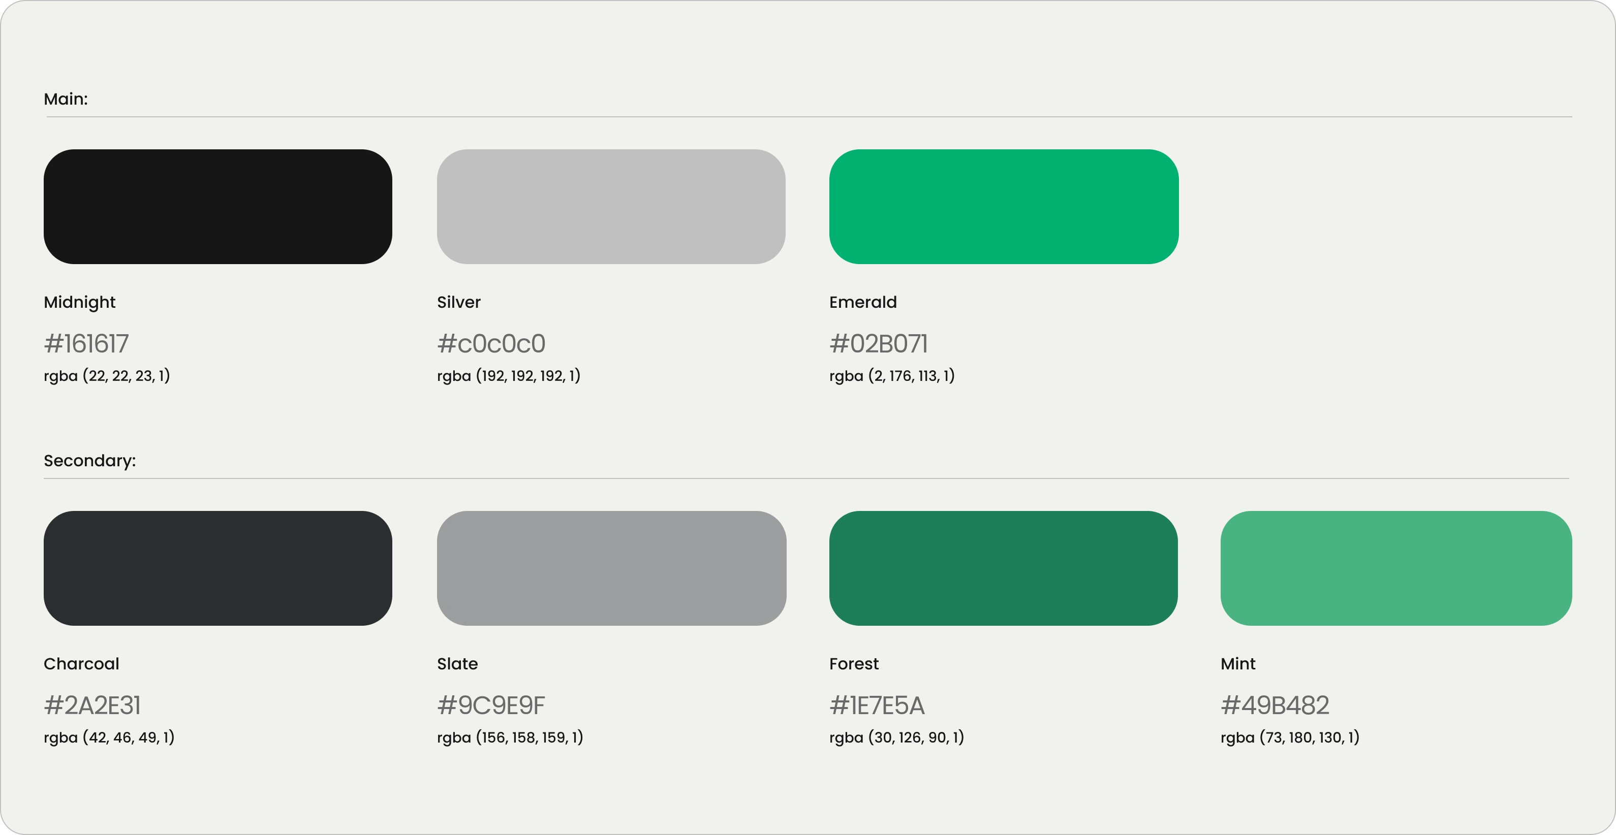Click rgba (73, 180, 130, 1) value

click(x=1290, y=737)
